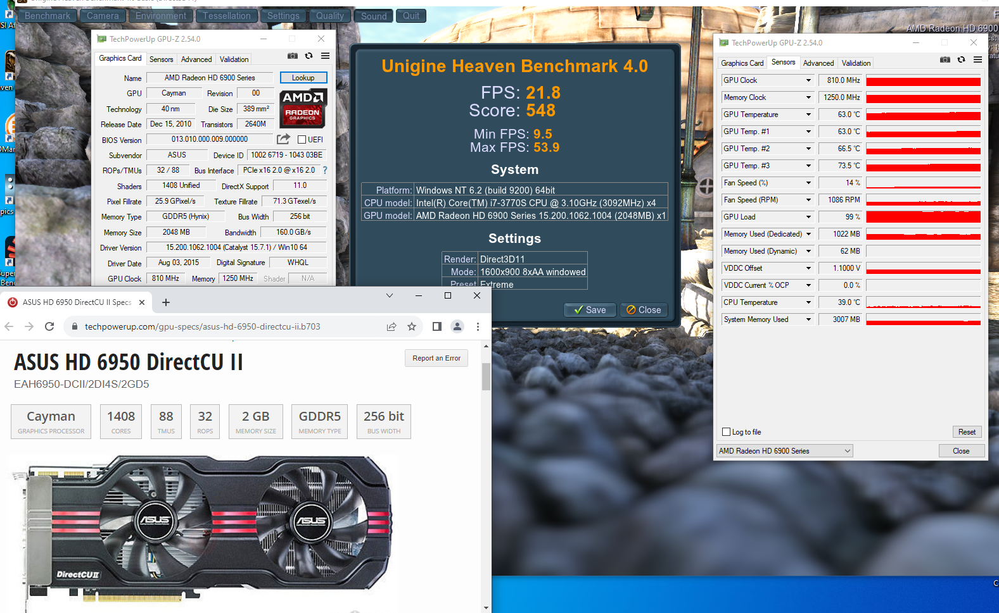
Task: Click the Sensors GPU-Z title bar app icon
Action: pos(723,43)
